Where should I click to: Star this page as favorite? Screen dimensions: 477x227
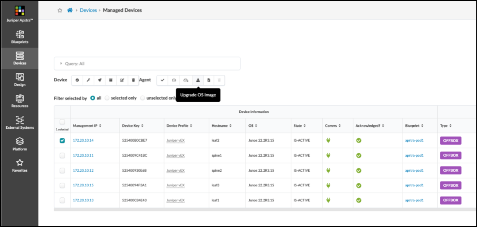tap(60, 10)
